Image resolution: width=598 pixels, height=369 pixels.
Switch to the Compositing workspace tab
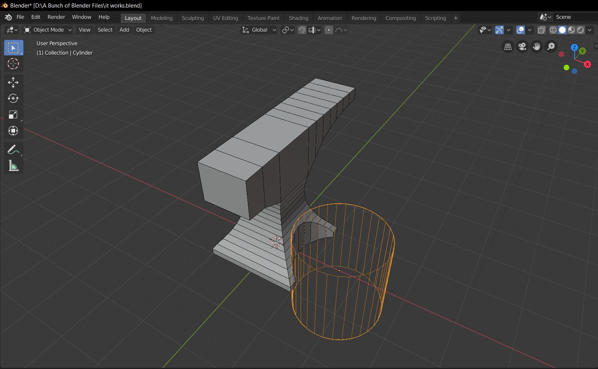click(x=400, y=18)
